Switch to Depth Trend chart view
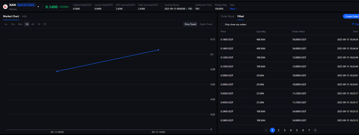The width and height of the screenshot is (359, 135). [x=206, y=24]
